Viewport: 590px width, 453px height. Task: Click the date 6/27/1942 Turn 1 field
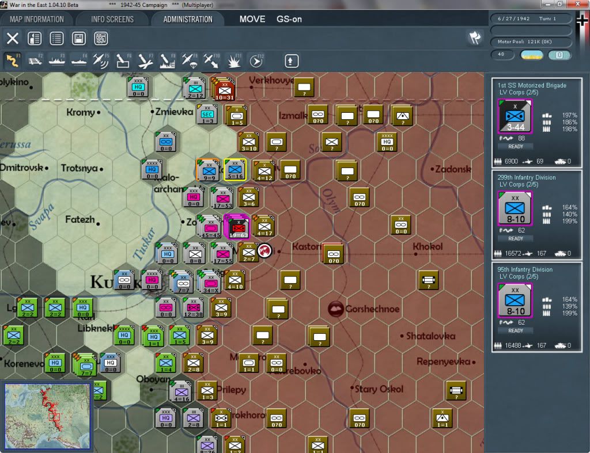pos(531,18)
